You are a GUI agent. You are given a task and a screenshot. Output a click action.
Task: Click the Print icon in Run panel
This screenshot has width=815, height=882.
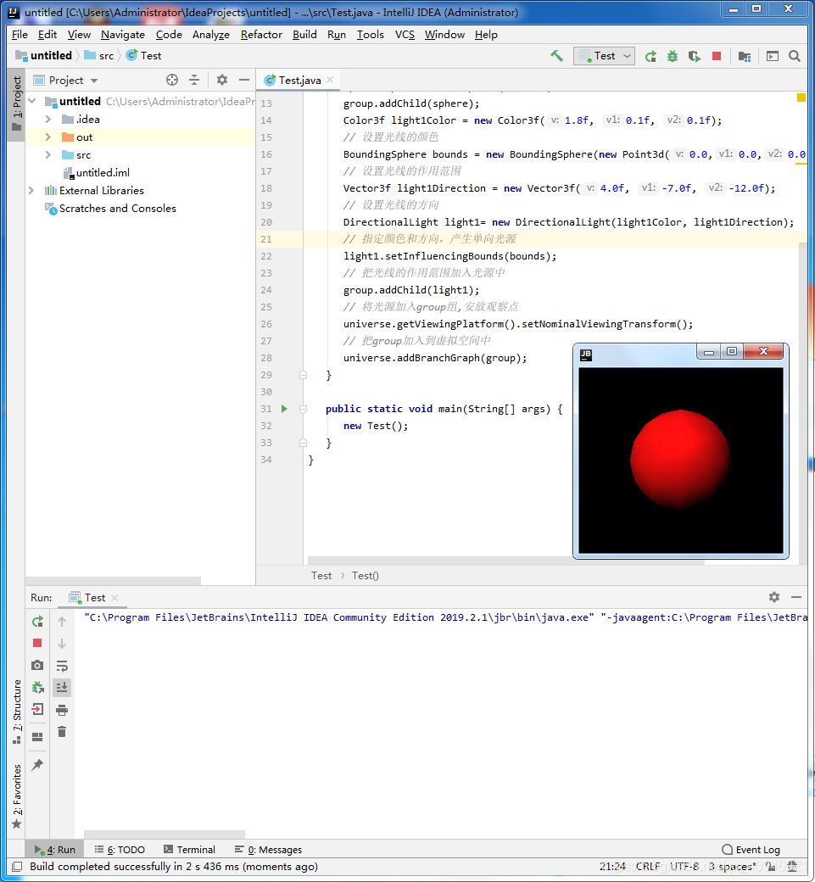coord(62,710)
